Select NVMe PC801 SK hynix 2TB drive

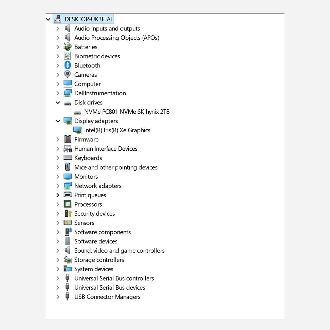click(x=127, y=112)
